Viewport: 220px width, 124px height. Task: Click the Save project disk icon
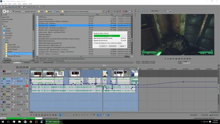[7, 7]
